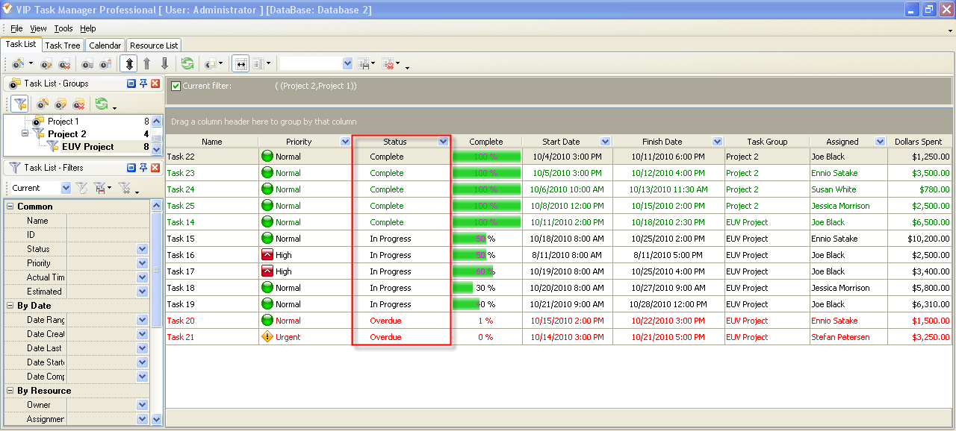956x431 pixels.
Task: Toggle the expand/collapse all tasks button
Action: 129,64
